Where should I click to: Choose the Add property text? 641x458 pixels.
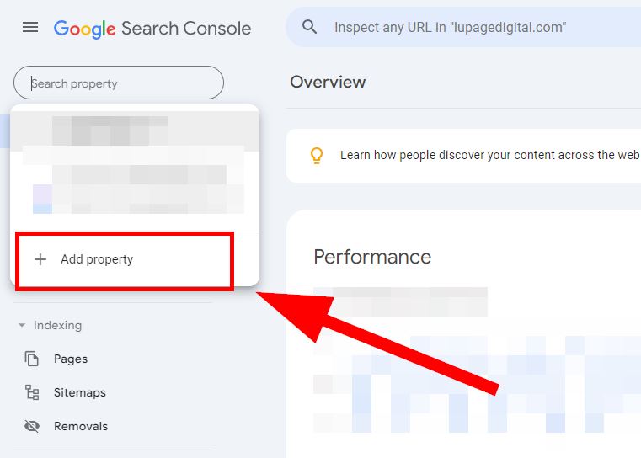(97, 259)
